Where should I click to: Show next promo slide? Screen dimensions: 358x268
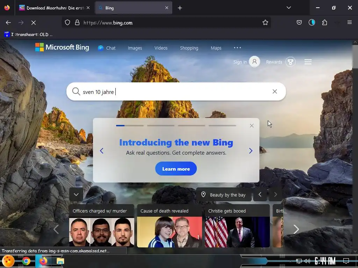(251, 151)
